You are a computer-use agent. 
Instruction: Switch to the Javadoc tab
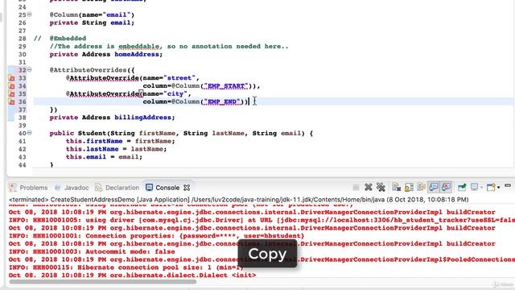76,188
